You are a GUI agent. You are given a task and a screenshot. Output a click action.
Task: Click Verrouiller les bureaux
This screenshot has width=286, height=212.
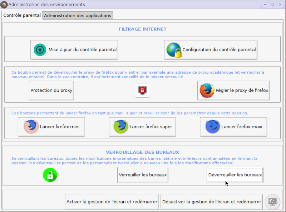143,175
